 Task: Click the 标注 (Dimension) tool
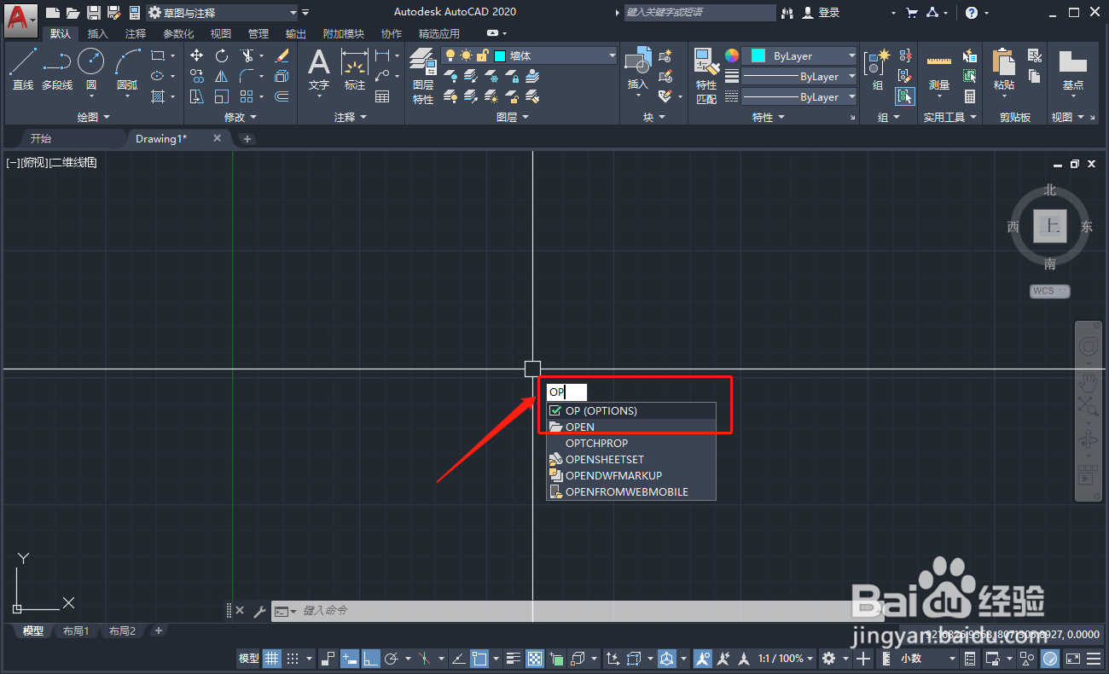(x=355, y=68)
